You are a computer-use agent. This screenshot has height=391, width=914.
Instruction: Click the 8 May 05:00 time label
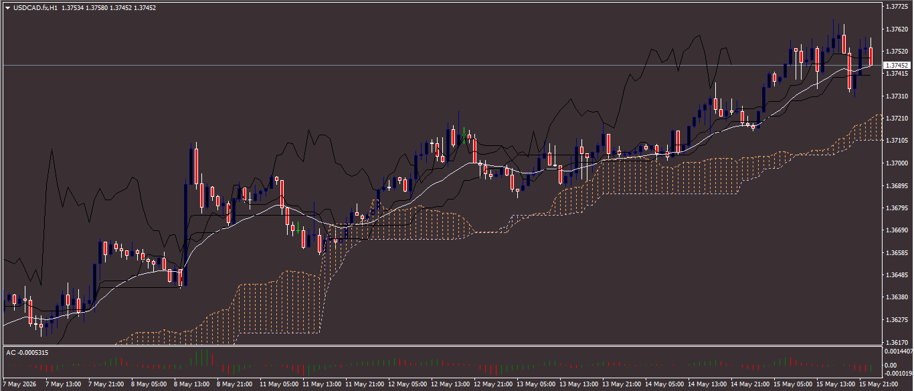pos(149,385)
